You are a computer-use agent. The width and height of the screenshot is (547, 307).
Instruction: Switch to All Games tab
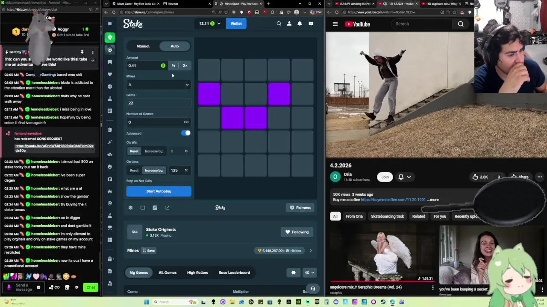pos(168,272)
